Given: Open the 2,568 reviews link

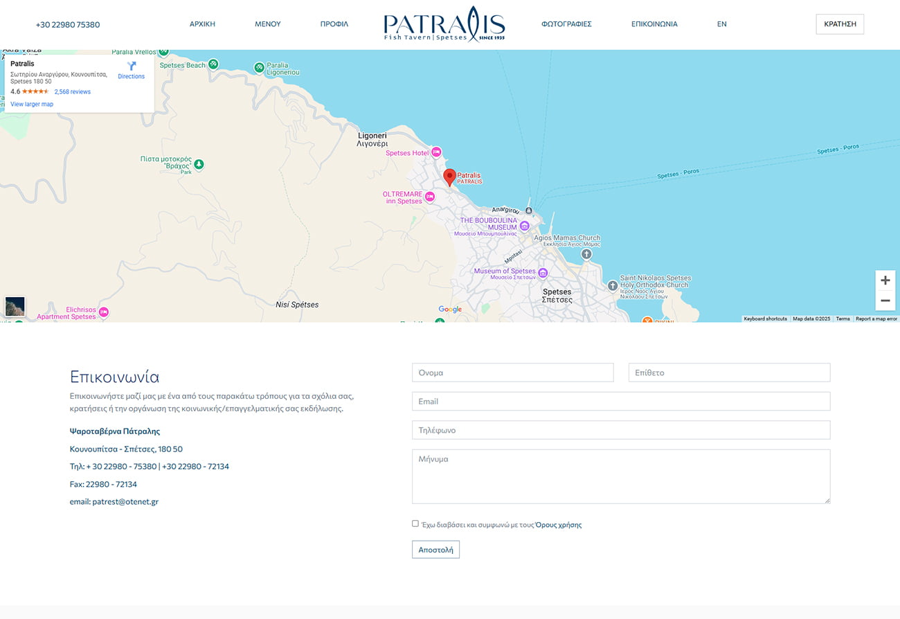Looking at the screenshot, I should point(73,91).
